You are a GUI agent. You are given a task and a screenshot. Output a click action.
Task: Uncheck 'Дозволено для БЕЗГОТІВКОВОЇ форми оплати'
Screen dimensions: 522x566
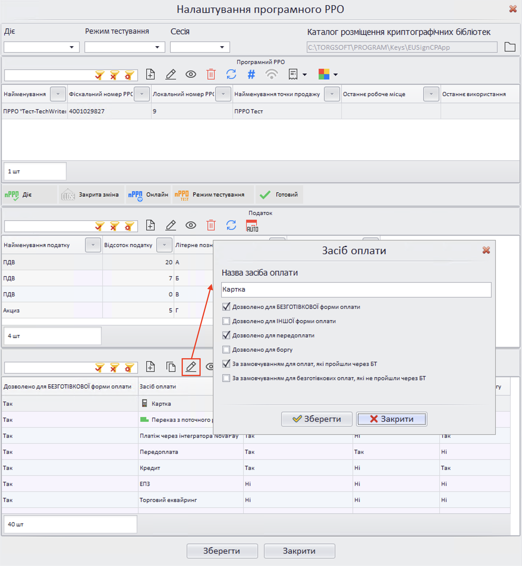[x=226, y=307]
